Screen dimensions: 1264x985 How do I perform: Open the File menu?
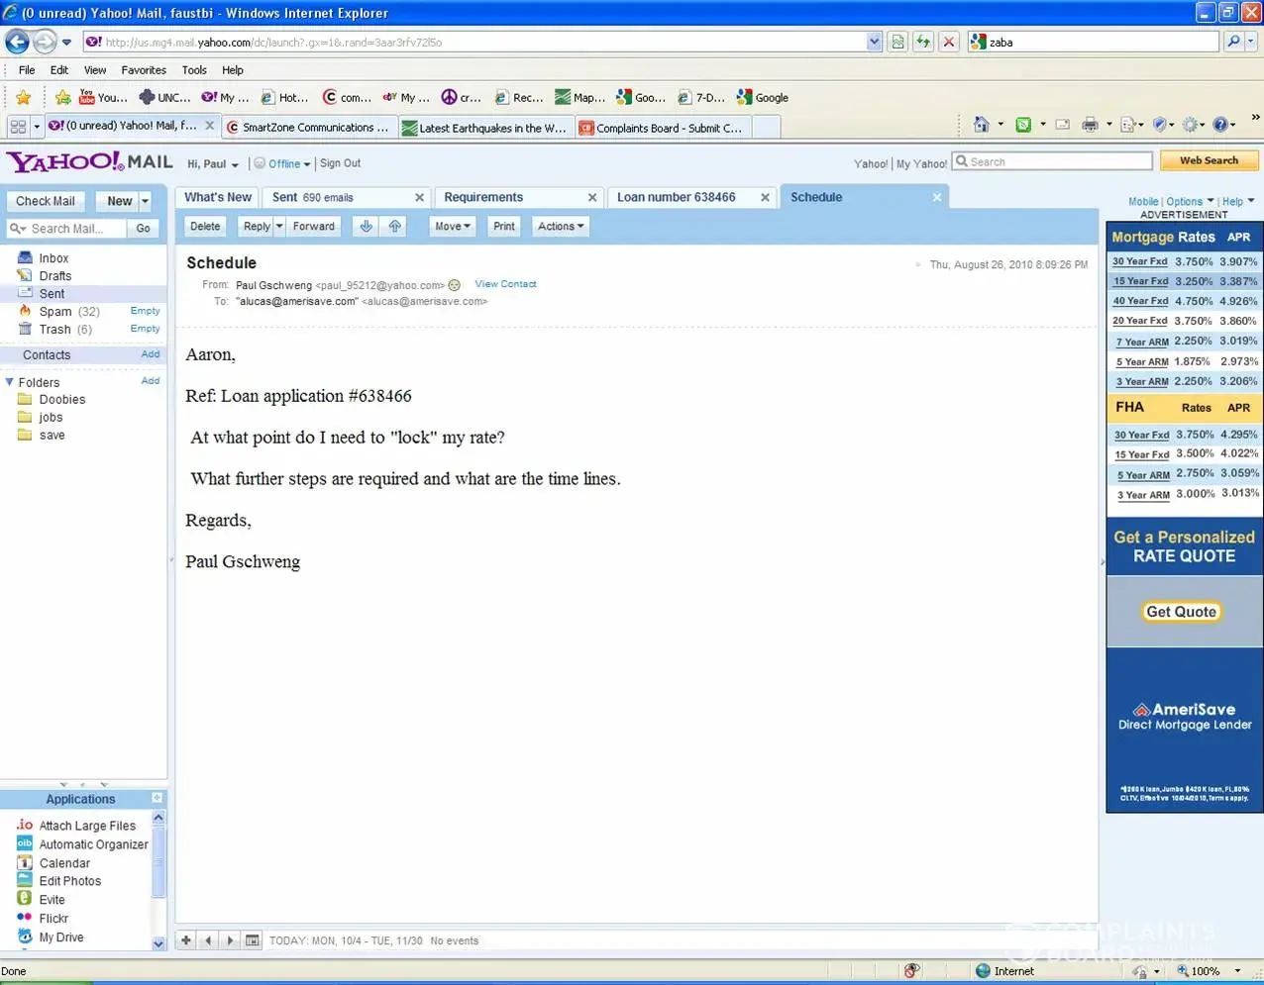coord(27,70)
